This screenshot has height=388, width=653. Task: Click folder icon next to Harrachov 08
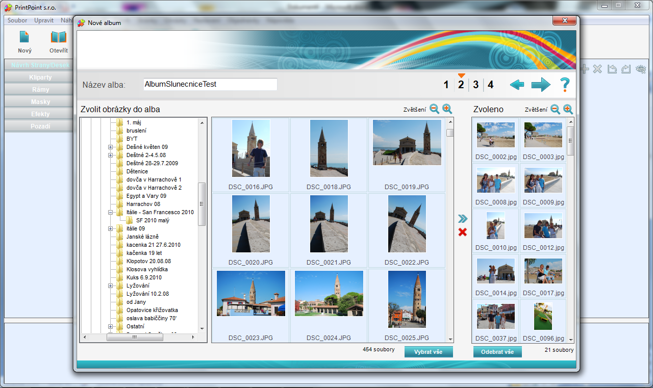[x=120, y=204]
